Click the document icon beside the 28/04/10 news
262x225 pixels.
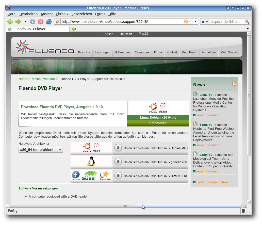195,154
